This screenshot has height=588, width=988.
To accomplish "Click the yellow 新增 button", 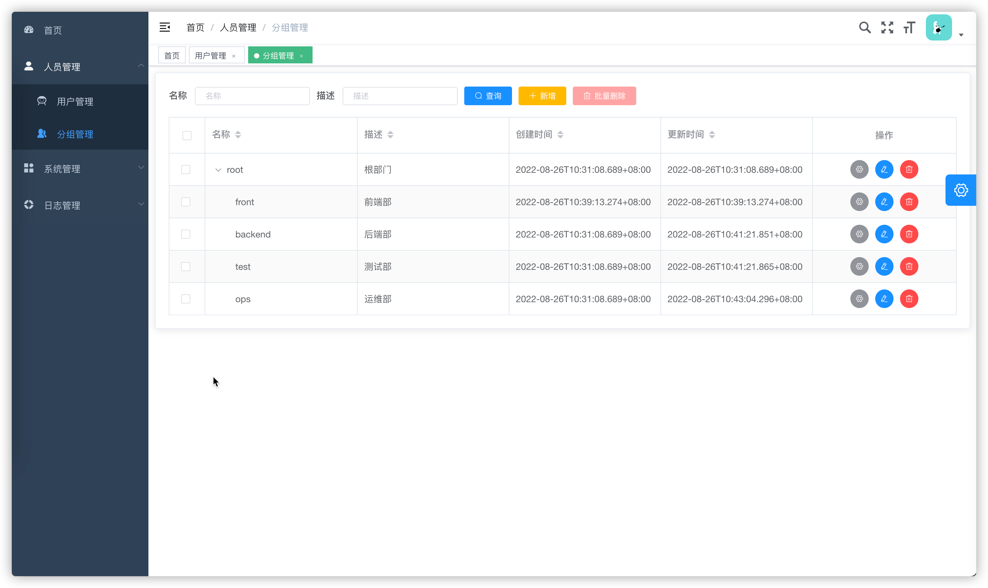I will [542, 96].
